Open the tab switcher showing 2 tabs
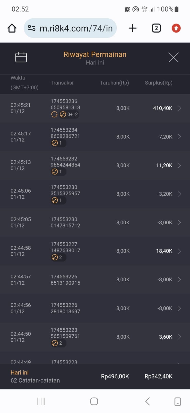 [156, 28]
